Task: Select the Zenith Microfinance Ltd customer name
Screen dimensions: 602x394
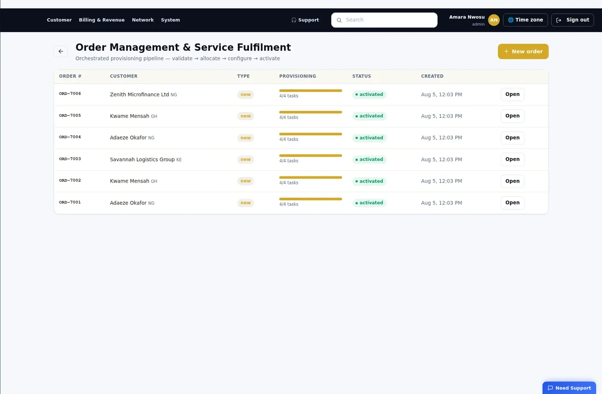Action: pos(139,95)
